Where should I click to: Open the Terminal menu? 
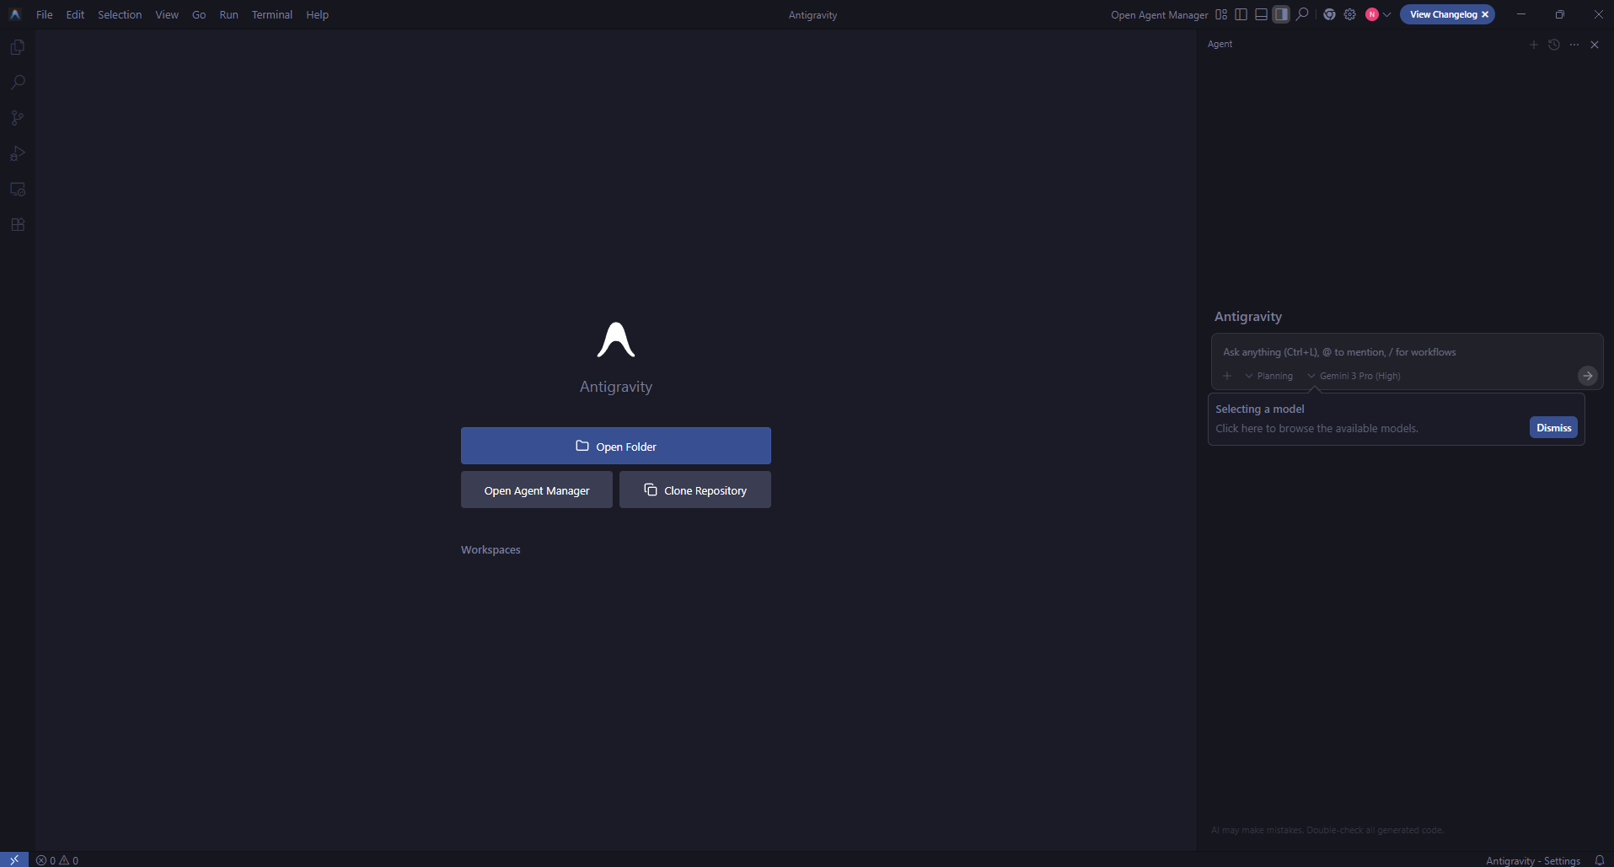click(x=271, y=14)
